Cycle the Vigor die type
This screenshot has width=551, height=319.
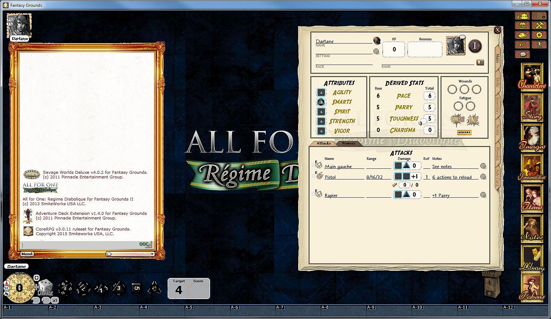(x=321, y=131)
